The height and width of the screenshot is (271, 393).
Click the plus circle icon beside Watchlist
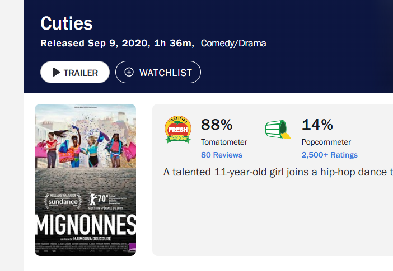[129, 73]
